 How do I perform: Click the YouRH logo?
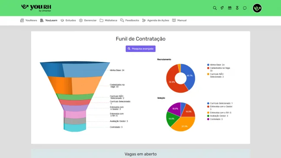point(36,8)
